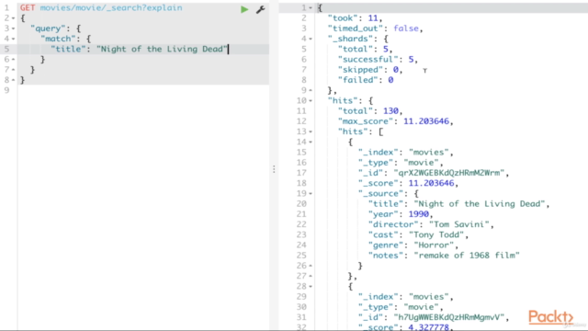
Task: Click "took": 11 in response
Action: pyautogui.click(x=356, y=18)
